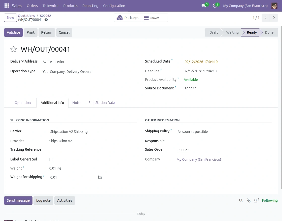Go to the previous record arrow

(266, 18)
